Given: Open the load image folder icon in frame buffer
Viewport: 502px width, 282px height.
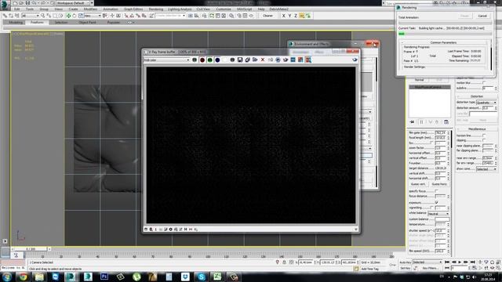Looking at the screenshot, I should 255,60.
